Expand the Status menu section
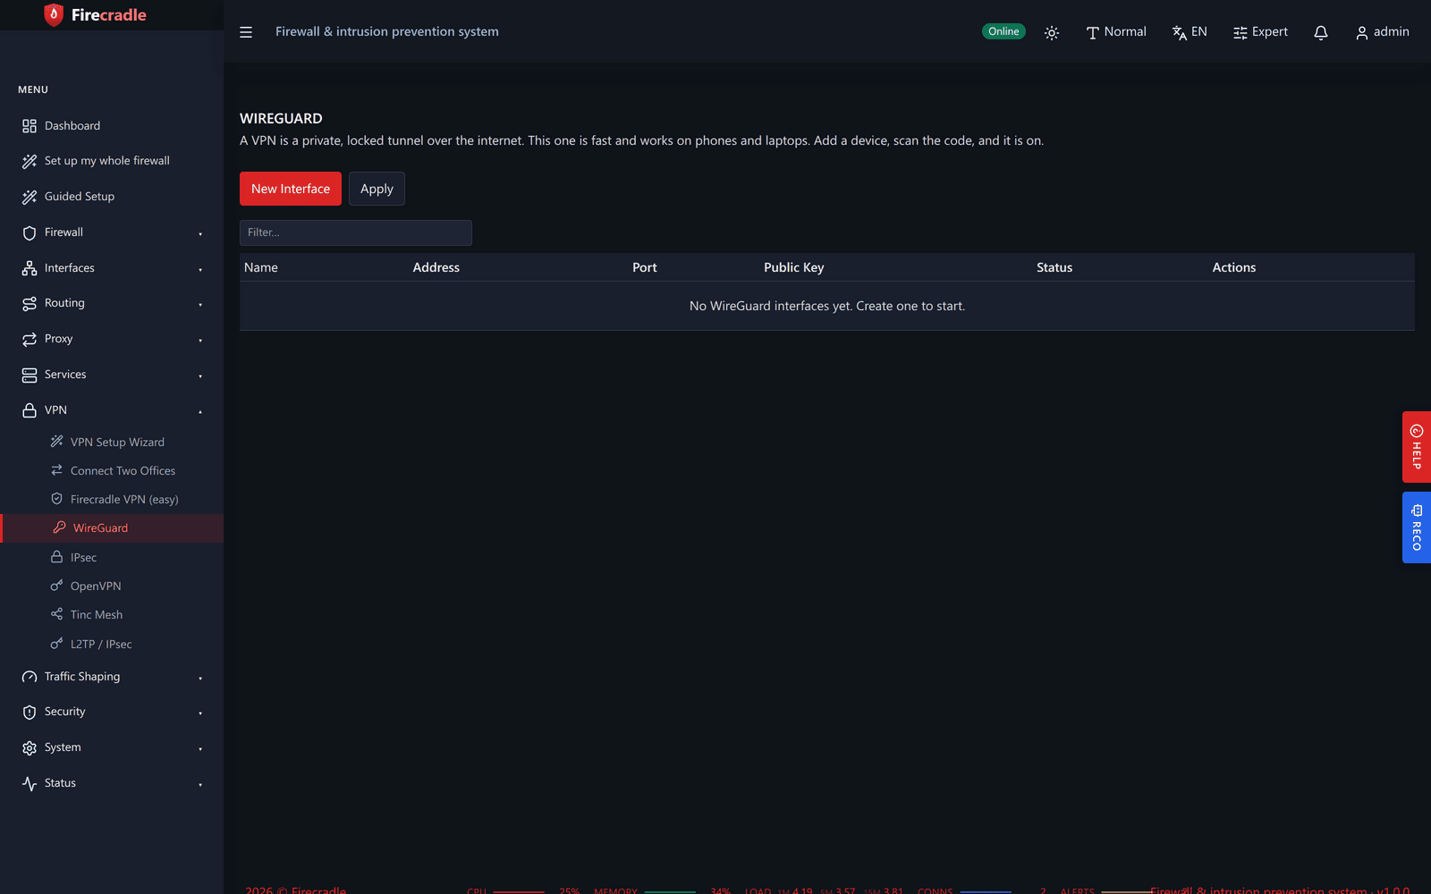 pyautogui.click(x=112, y=783)
